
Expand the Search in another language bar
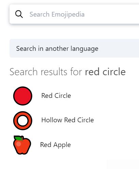pos(74,48)
